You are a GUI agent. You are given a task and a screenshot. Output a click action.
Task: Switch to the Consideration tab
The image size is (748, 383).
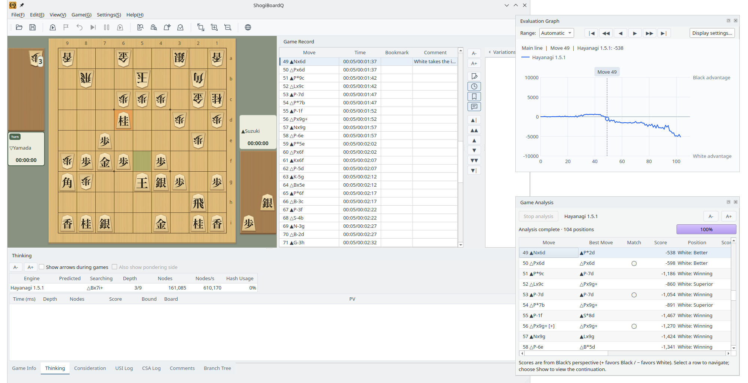click(90, 368)
